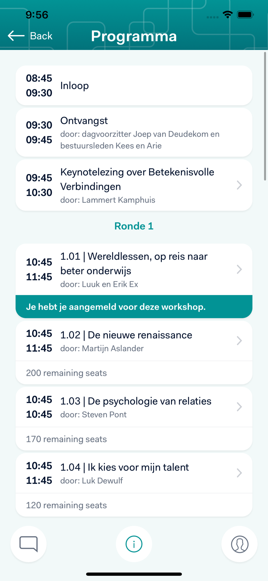Expand 1.04 Ik kies voor mijn talent chevron
This screenshot has width=268, height=581.
239,473
